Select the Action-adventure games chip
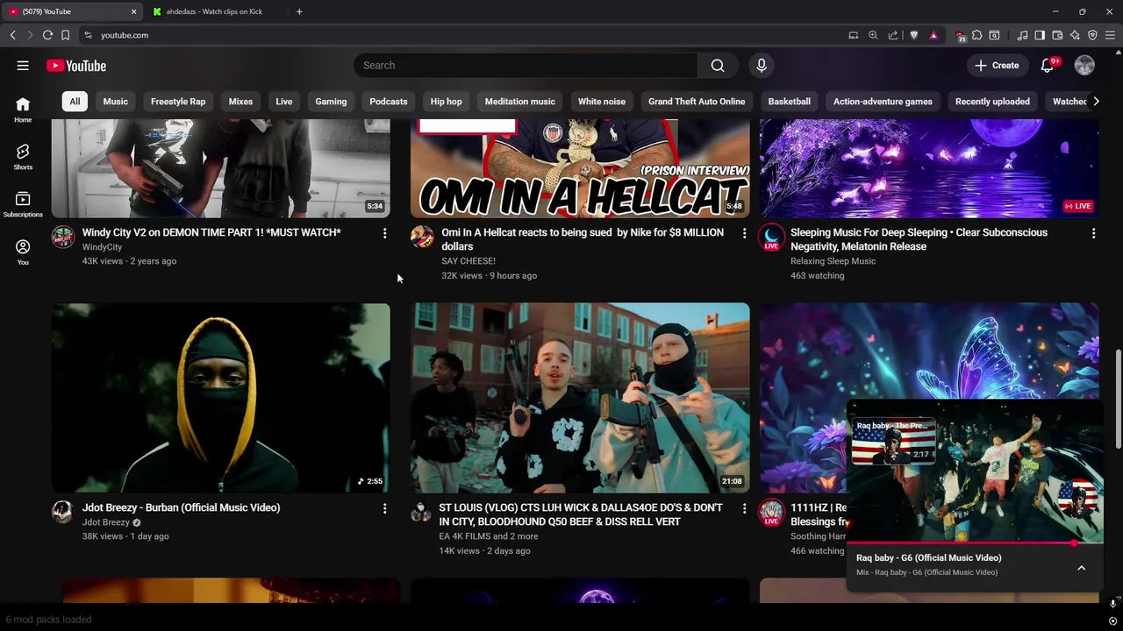Screen dimensions: 1123x631 (883, 102)
